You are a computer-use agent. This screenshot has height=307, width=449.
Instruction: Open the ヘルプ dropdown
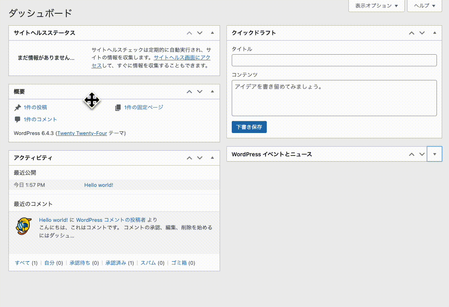tap(424, 6)
